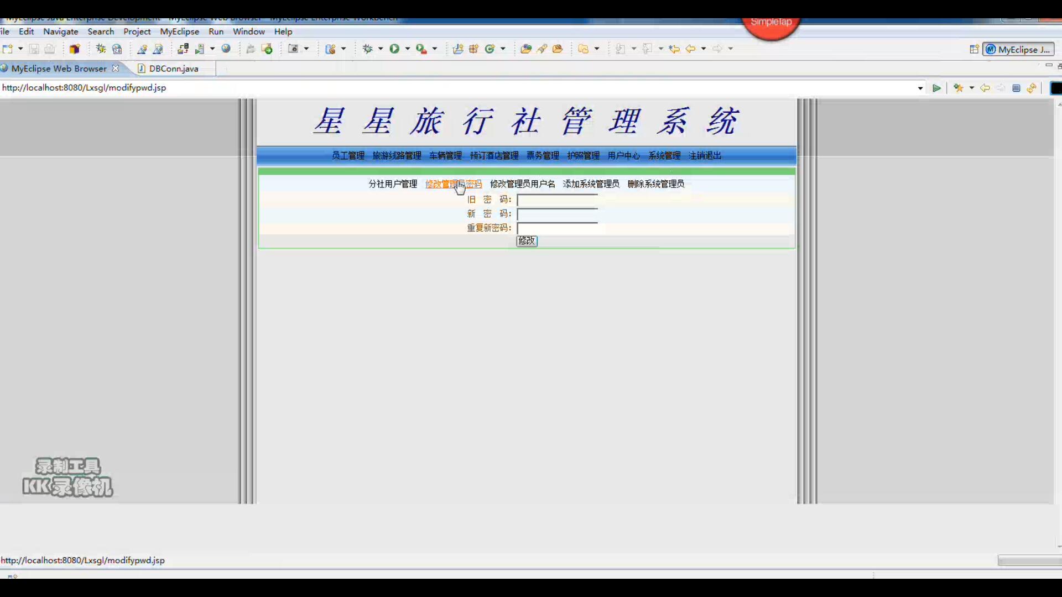This screenshot has width=1062, height=597.
Task: Expand the External Tools dropdown arrow
Action: 435,49
